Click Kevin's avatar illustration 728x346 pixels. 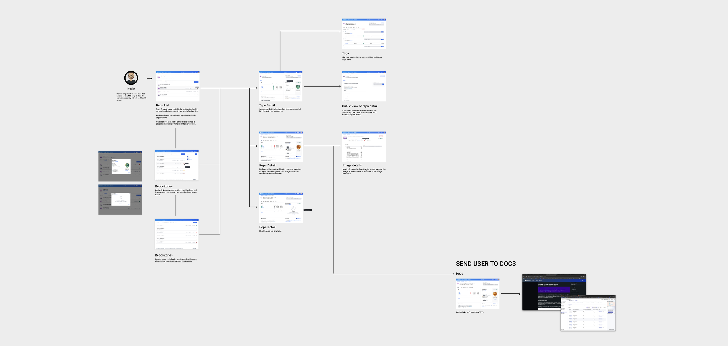(131, 78)
